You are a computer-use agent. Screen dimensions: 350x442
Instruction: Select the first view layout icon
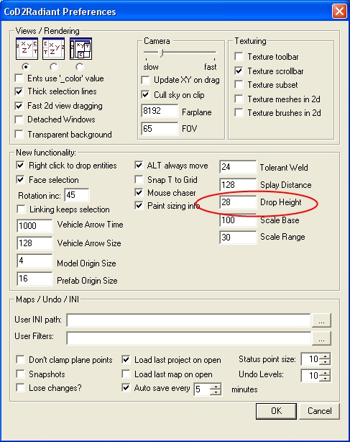point(27,48)
